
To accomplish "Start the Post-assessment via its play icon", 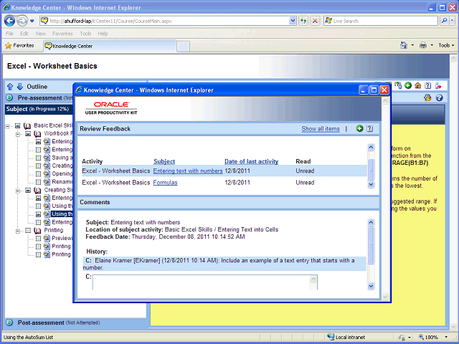I will point(9,322).
